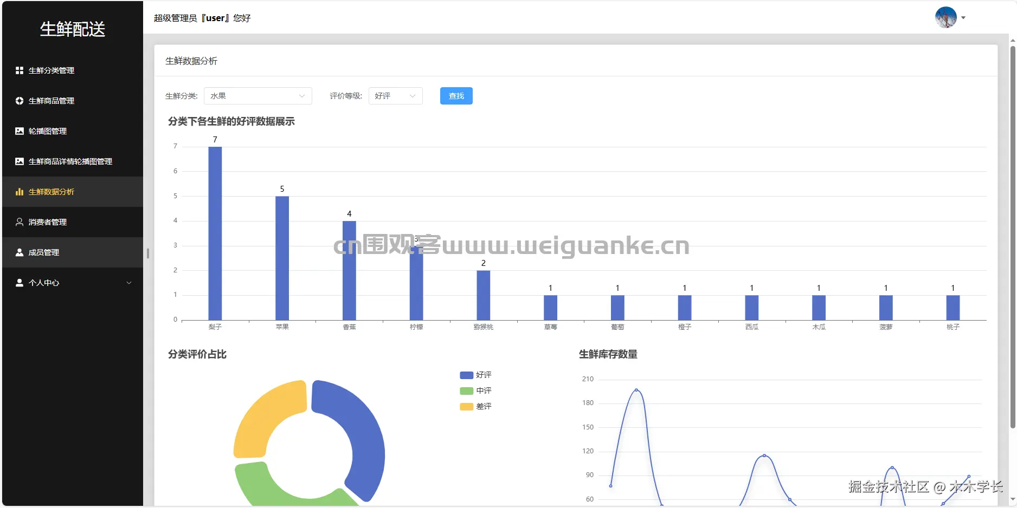Open 成员管理 in the sidebar
Viewport: 1017px width, 508px height.
[x=73, y=252]
